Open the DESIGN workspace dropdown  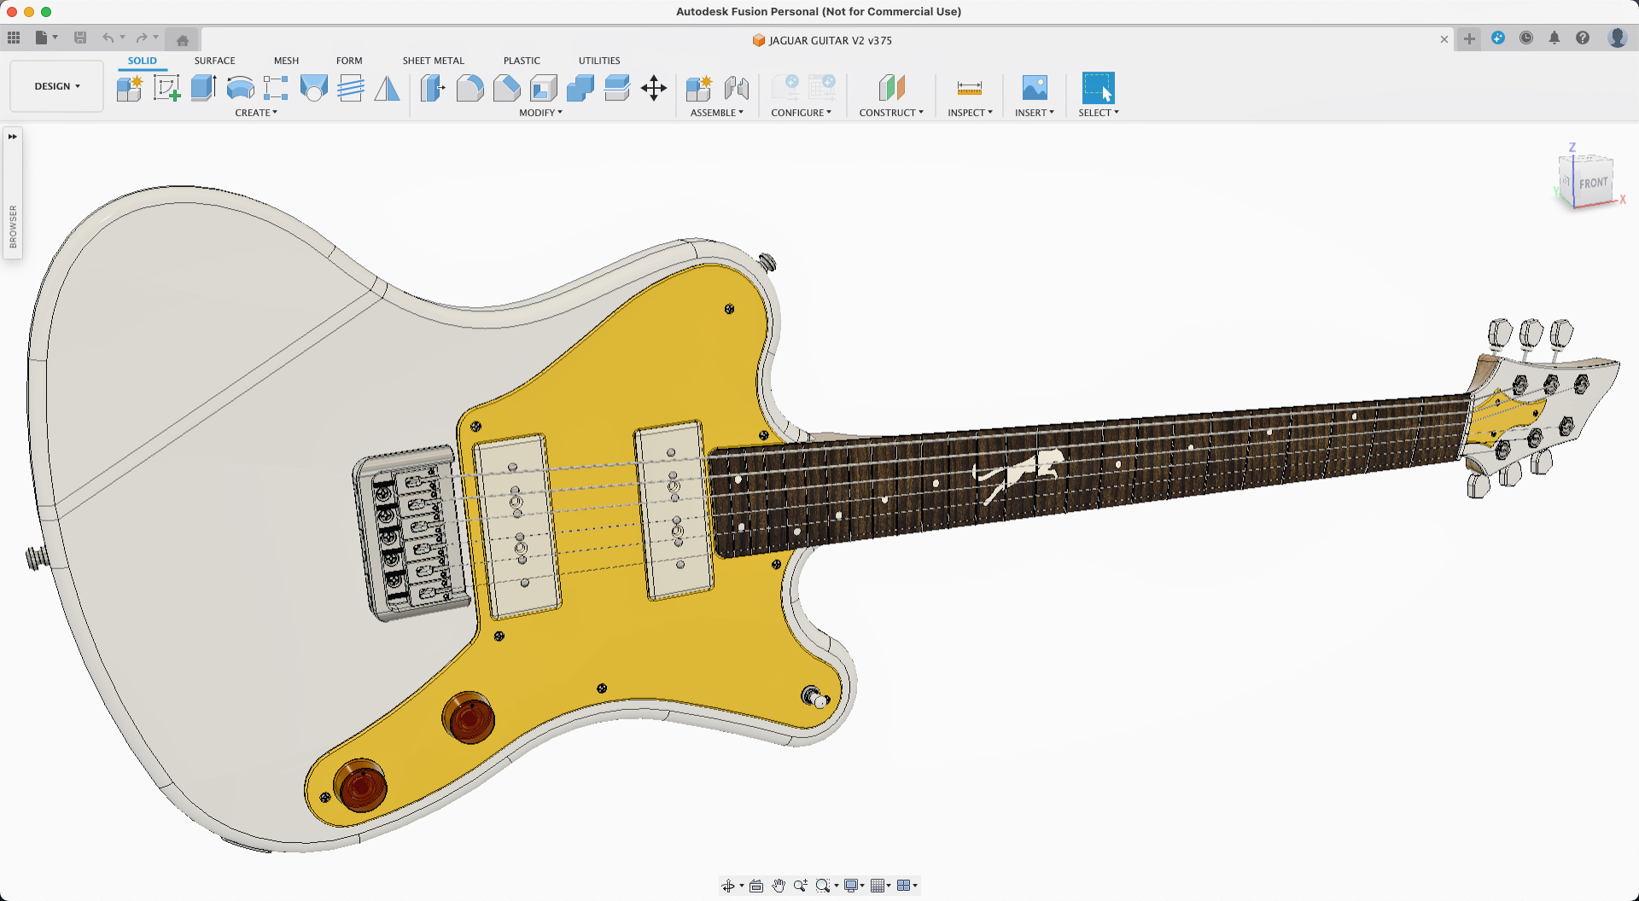click(57, 86)
